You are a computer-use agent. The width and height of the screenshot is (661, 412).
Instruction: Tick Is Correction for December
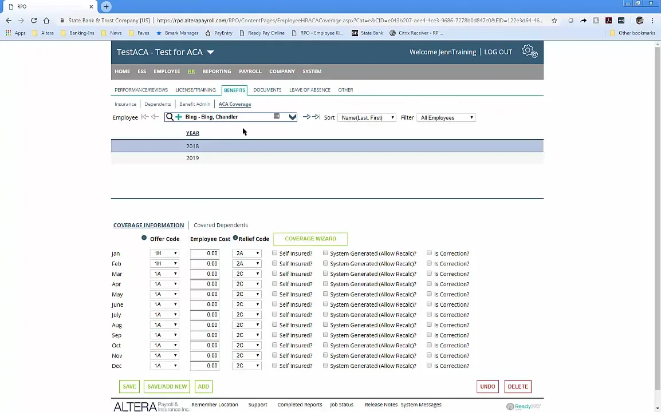[x=429, y=366]
